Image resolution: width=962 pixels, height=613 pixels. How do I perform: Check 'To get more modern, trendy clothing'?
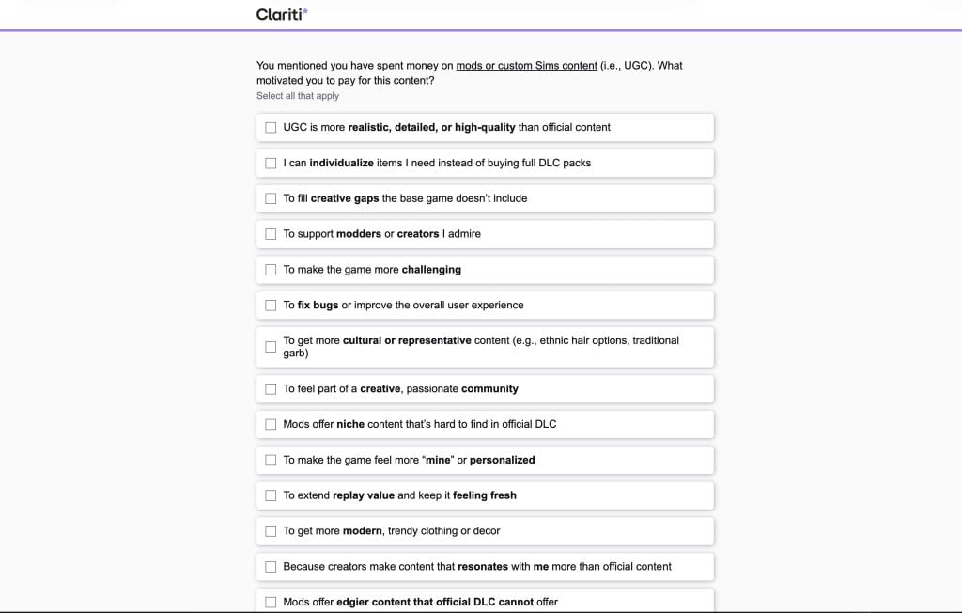(x=272, y=531)
